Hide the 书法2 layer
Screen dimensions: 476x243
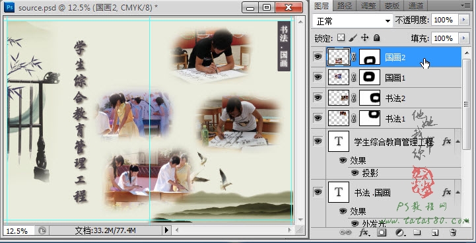pyautogui.click(x=318, y=98)
